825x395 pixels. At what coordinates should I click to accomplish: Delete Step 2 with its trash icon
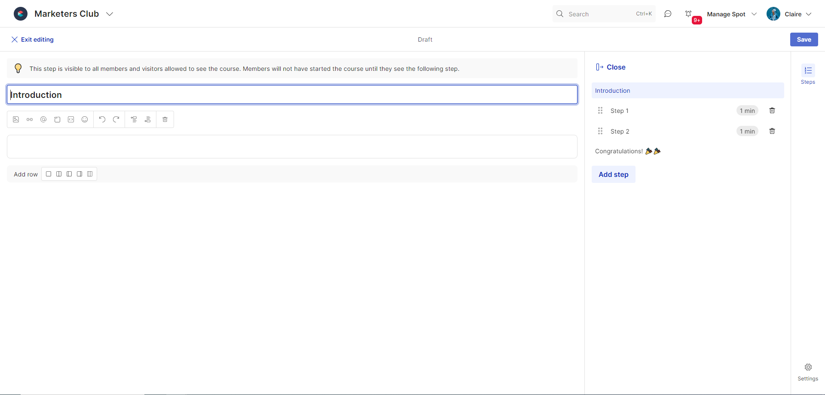pos(772,131)
